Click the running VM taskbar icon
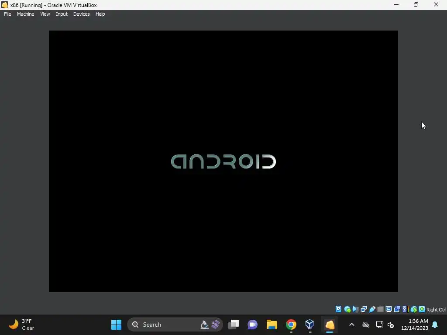Screen dimensions: 447x335 click(330, 325)
